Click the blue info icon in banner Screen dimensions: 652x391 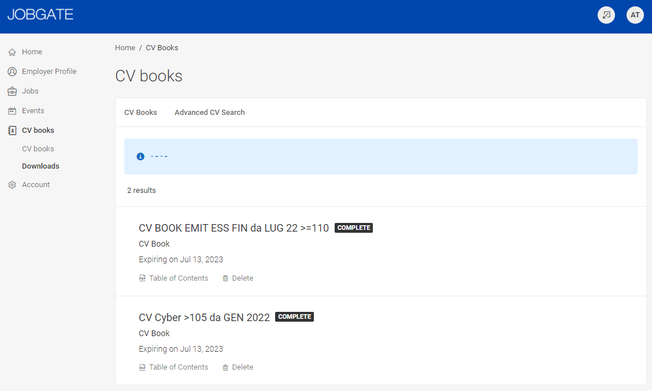[140, 157]
